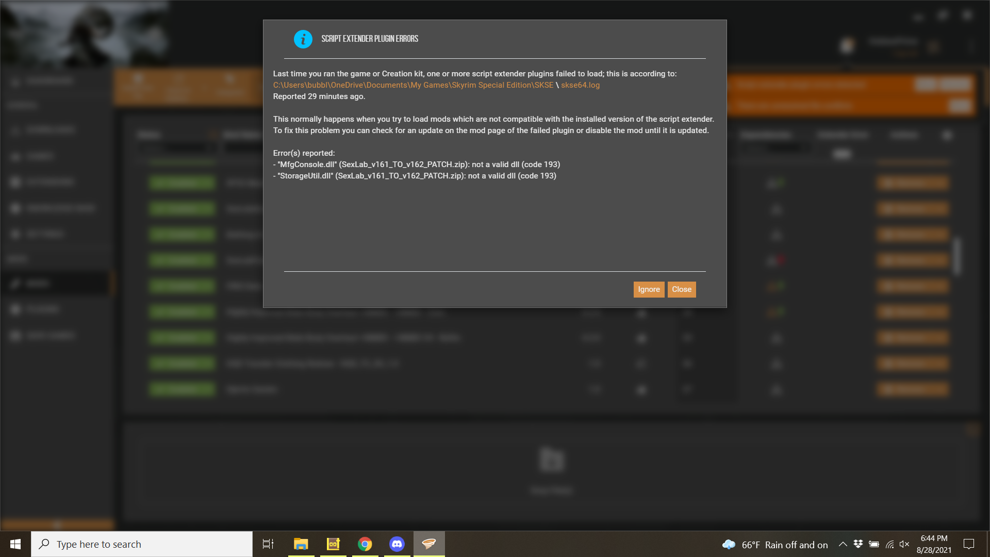Image resolution: width=990 pixels, height=557 pixels.
Task: Open the Windows notification center
Action: click(x=969, y=544)
